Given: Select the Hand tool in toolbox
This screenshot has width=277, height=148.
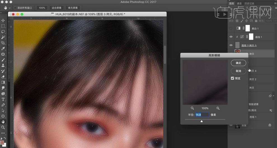Looking at the screenshot, I should tap(3, 122).
